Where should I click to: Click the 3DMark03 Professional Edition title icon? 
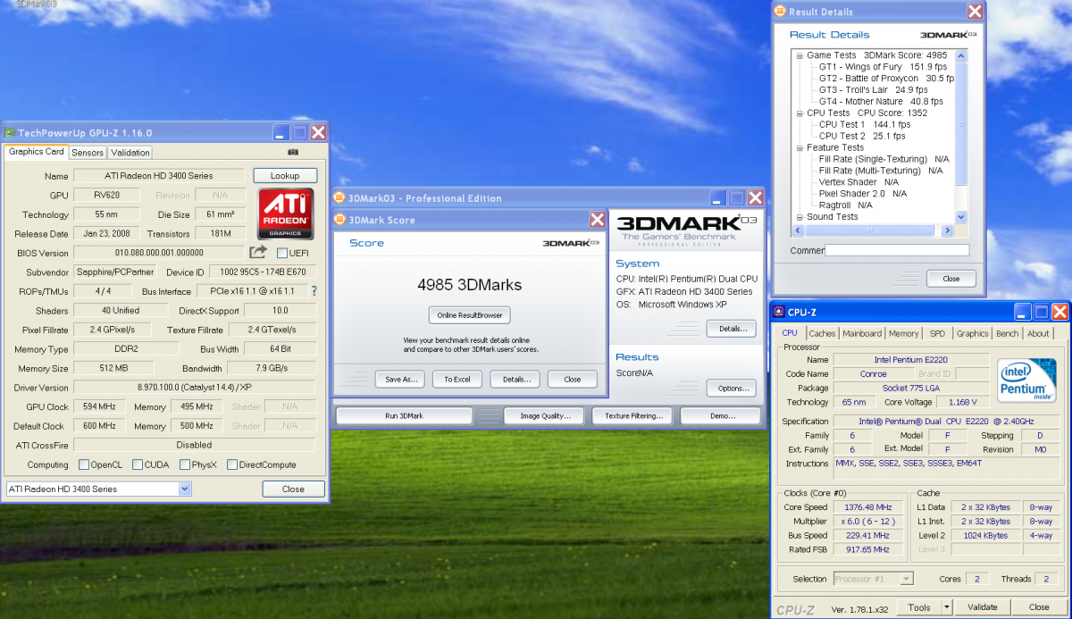click(339, 197)
